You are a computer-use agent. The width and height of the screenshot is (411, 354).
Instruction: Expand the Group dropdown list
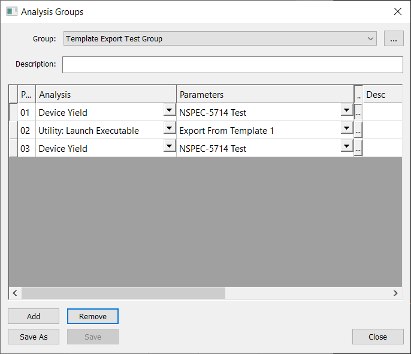click(370, 39)
